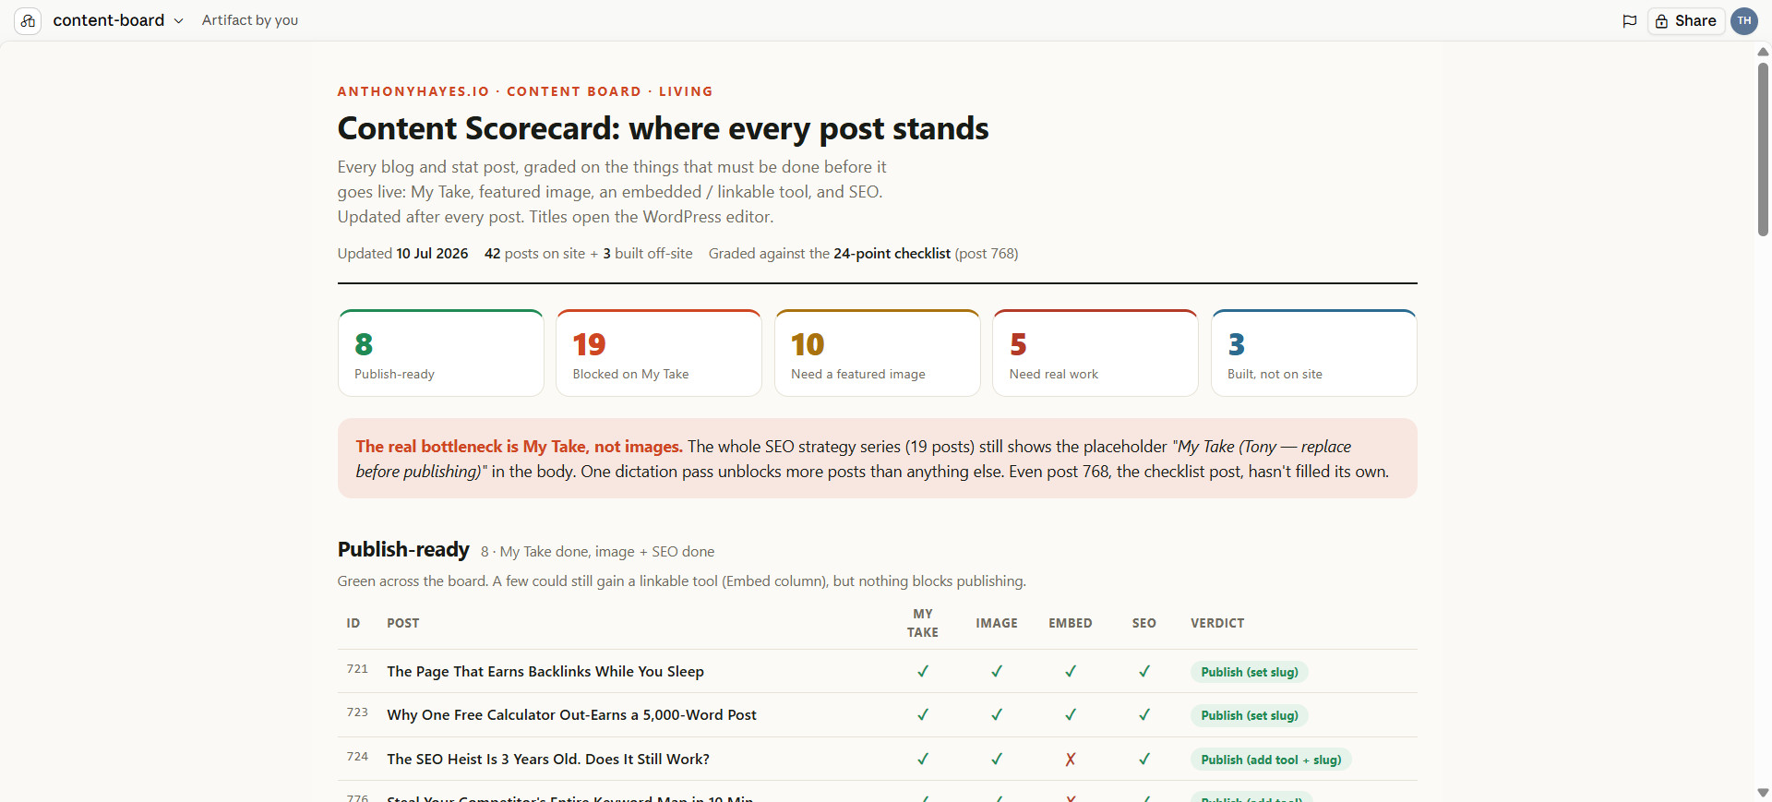
Task: Click 'Publish (set slug)' verdict for post 721
Action: click(1250, 672)
